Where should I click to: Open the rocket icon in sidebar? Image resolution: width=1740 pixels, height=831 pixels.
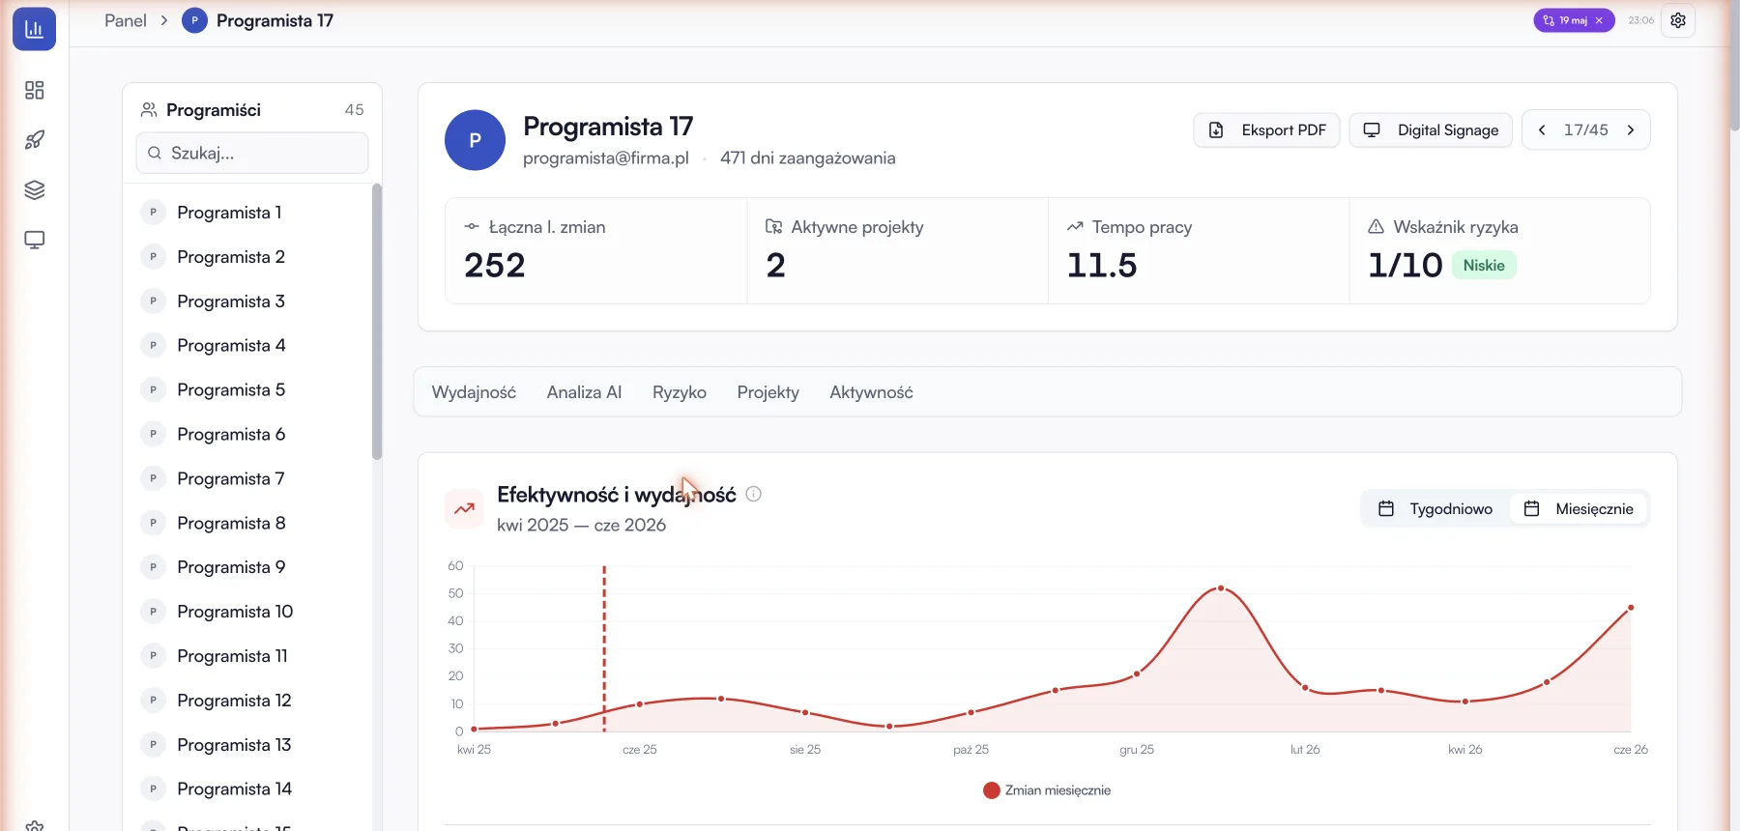[35, 140]
